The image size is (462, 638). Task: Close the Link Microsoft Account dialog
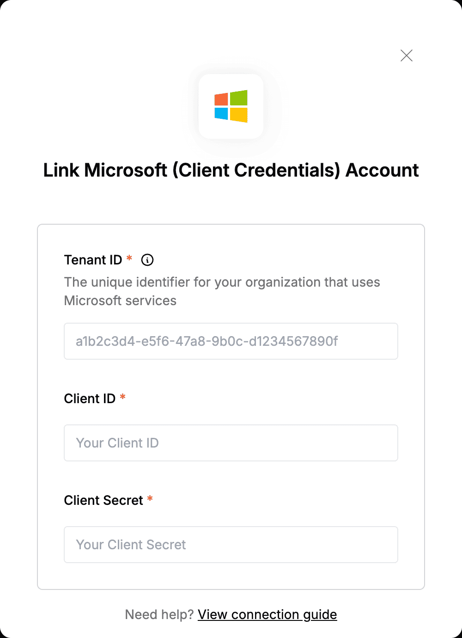pyautogui.click(x=407, y=55)
